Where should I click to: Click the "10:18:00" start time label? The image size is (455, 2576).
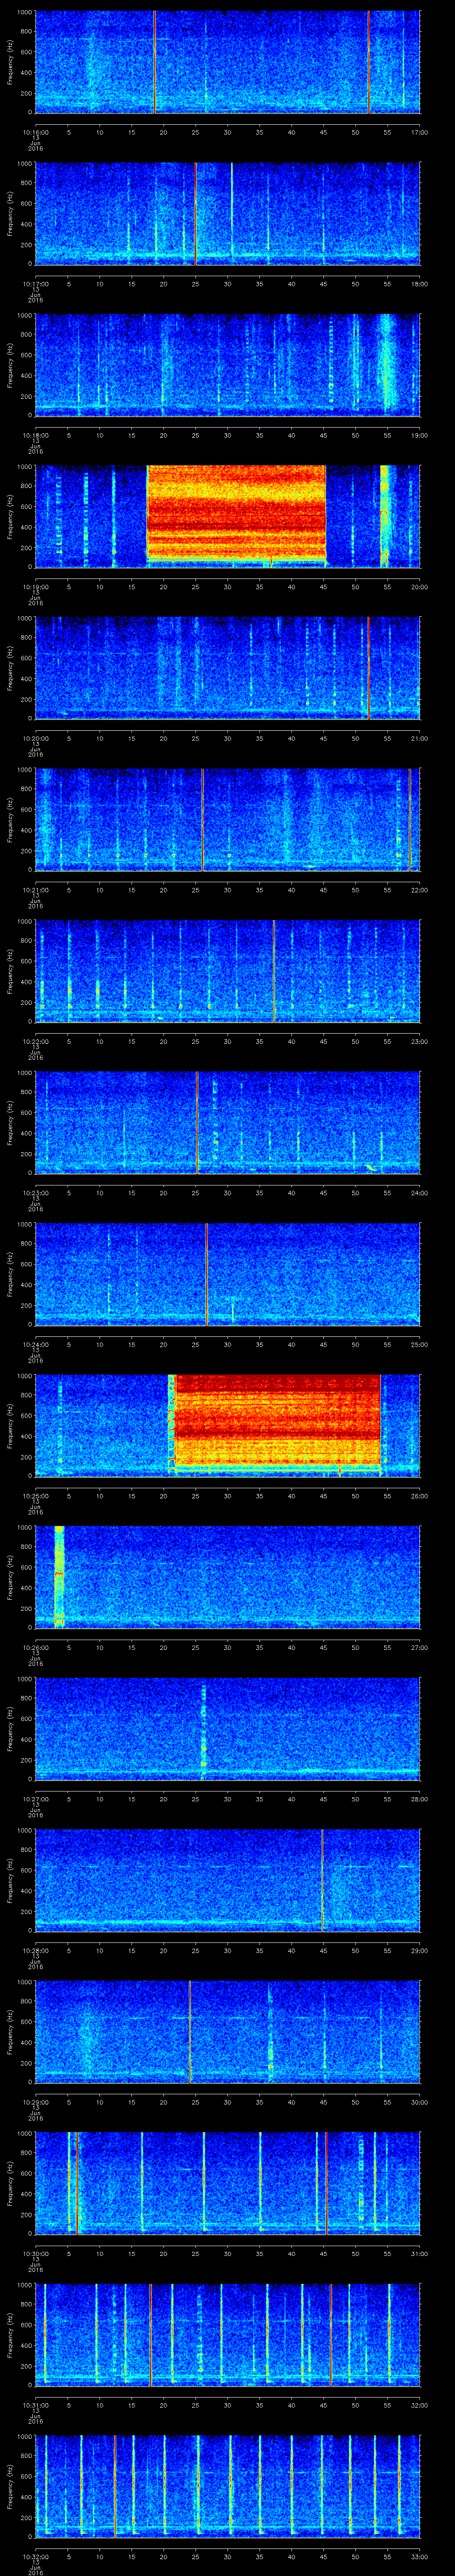click(x=35, y=435)
